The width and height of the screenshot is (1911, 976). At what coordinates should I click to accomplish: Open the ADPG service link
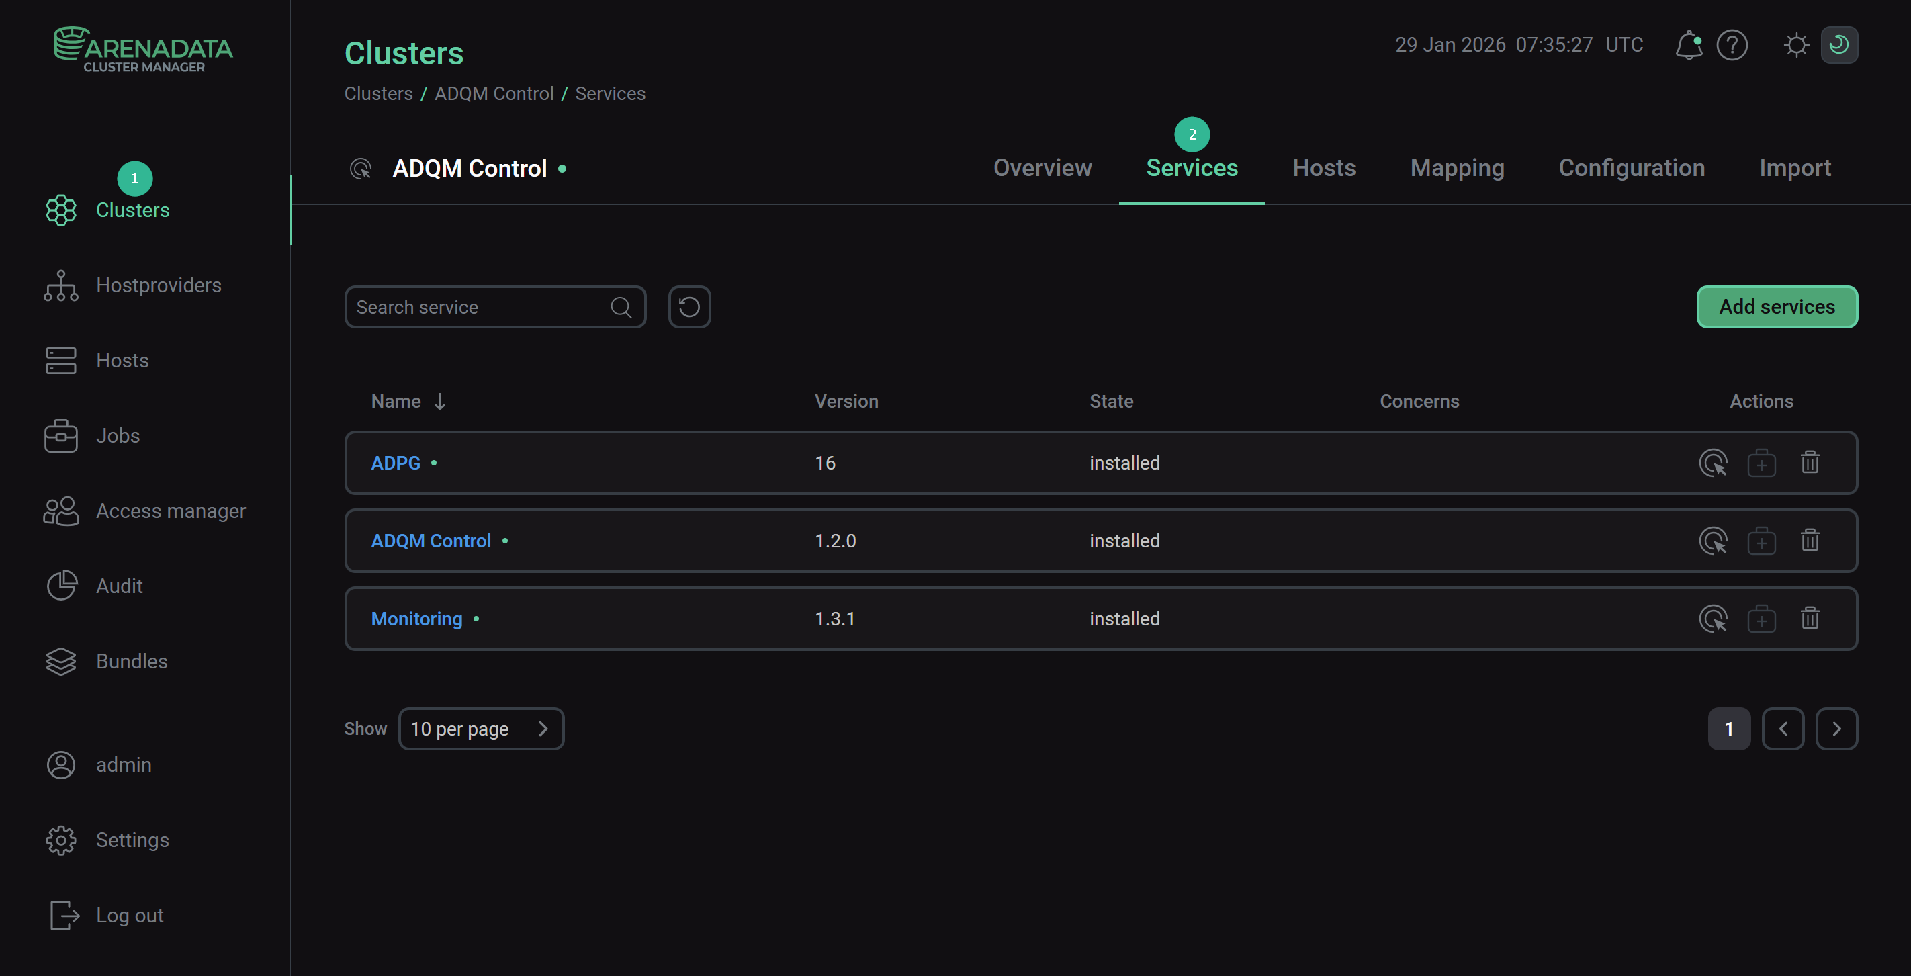395,462
